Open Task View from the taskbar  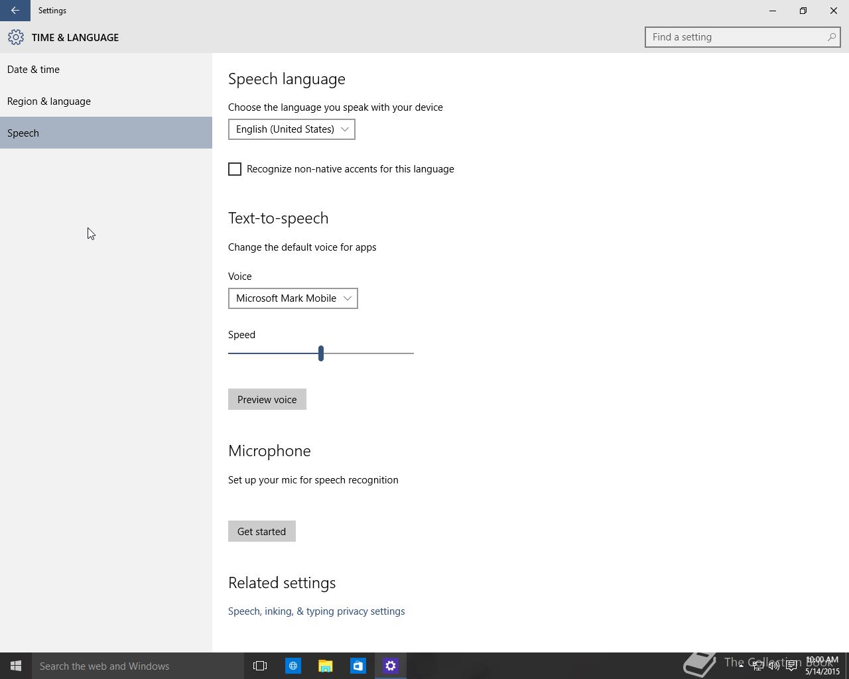pyautogui.click(x=260, y=666)
